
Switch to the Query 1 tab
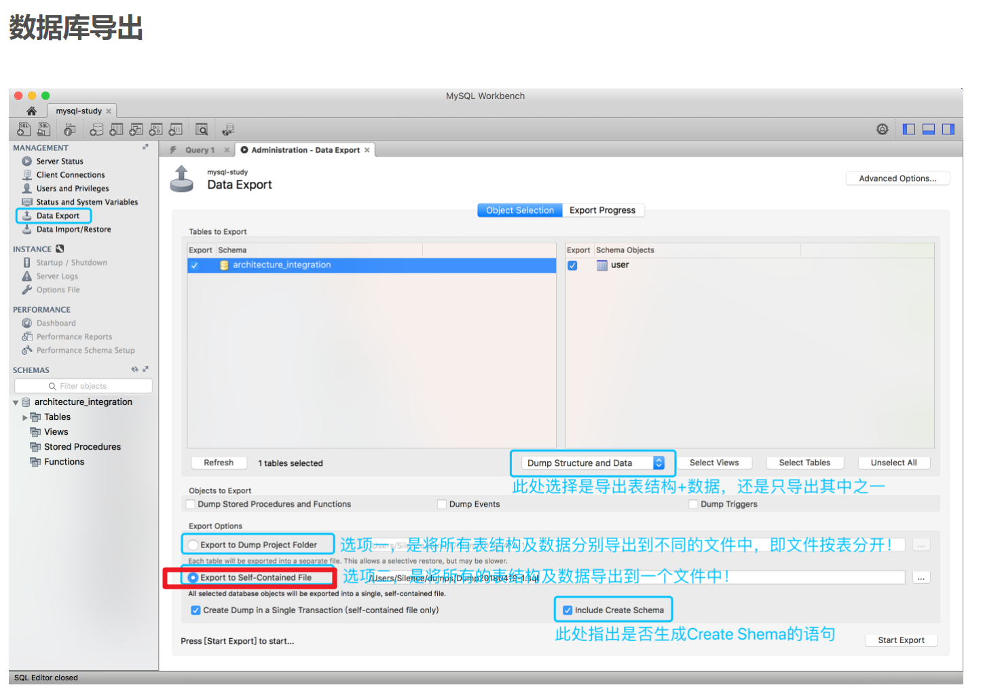tap(200, 150)
